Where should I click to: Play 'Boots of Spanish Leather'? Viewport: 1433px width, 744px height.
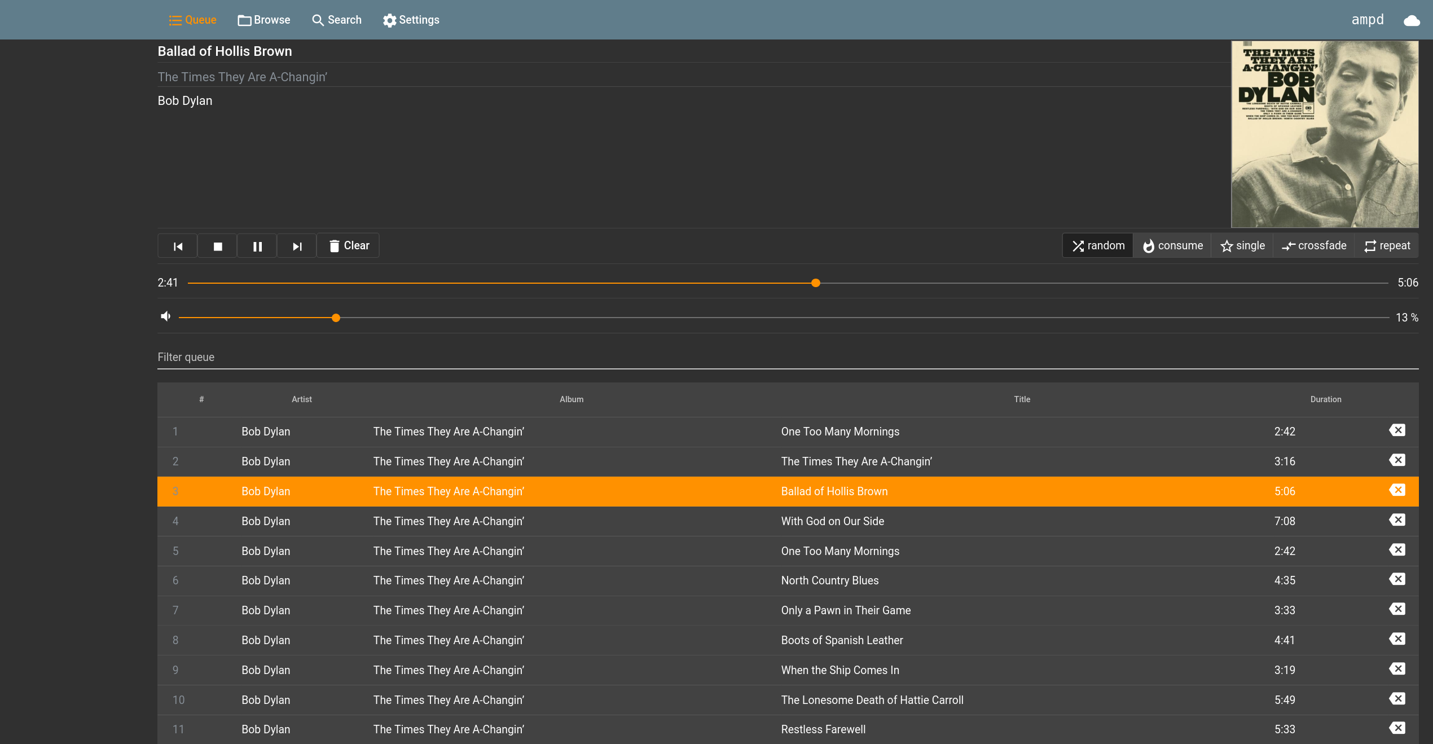pyautogui.click(x=842, y=640)
